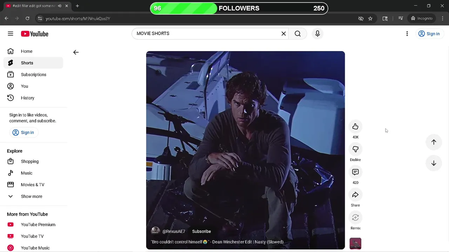
Task: Open YouTube TV link
Action: click(x=33, y=236)
